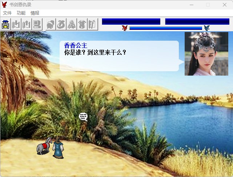Open the 情报 menu
The height and width of the screenshot is (177, 233).
(x=35, y=13)
